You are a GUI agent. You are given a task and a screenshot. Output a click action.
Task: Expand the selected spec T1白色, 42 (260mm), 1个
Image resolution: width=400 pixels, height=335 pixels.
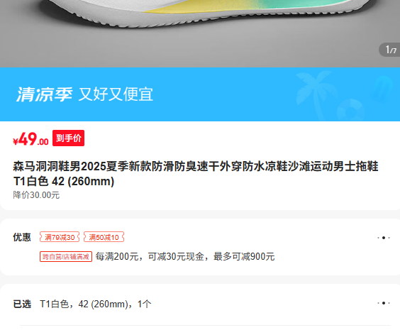96,304
